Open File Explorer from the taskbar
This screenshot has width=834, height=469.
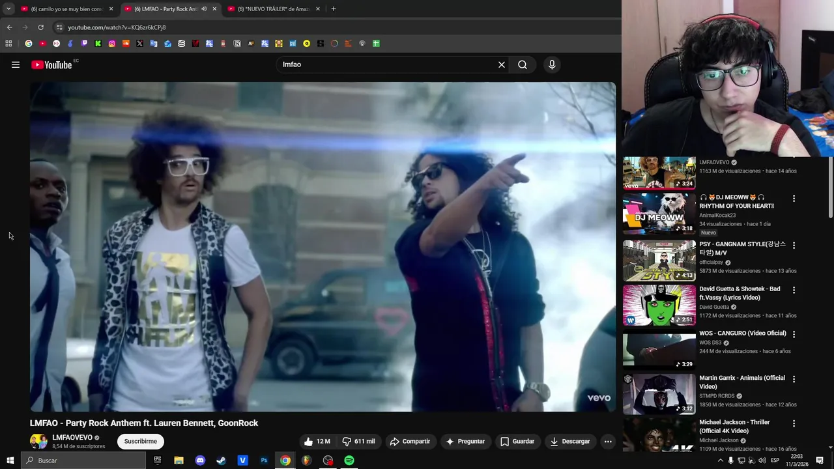pos(179,461)
